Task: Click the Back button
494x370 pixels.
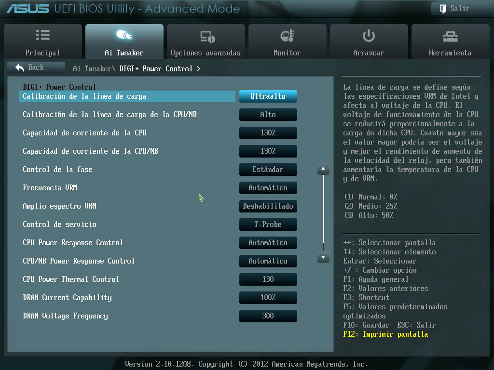Action: pyautogui.click(x=36, y=67)
